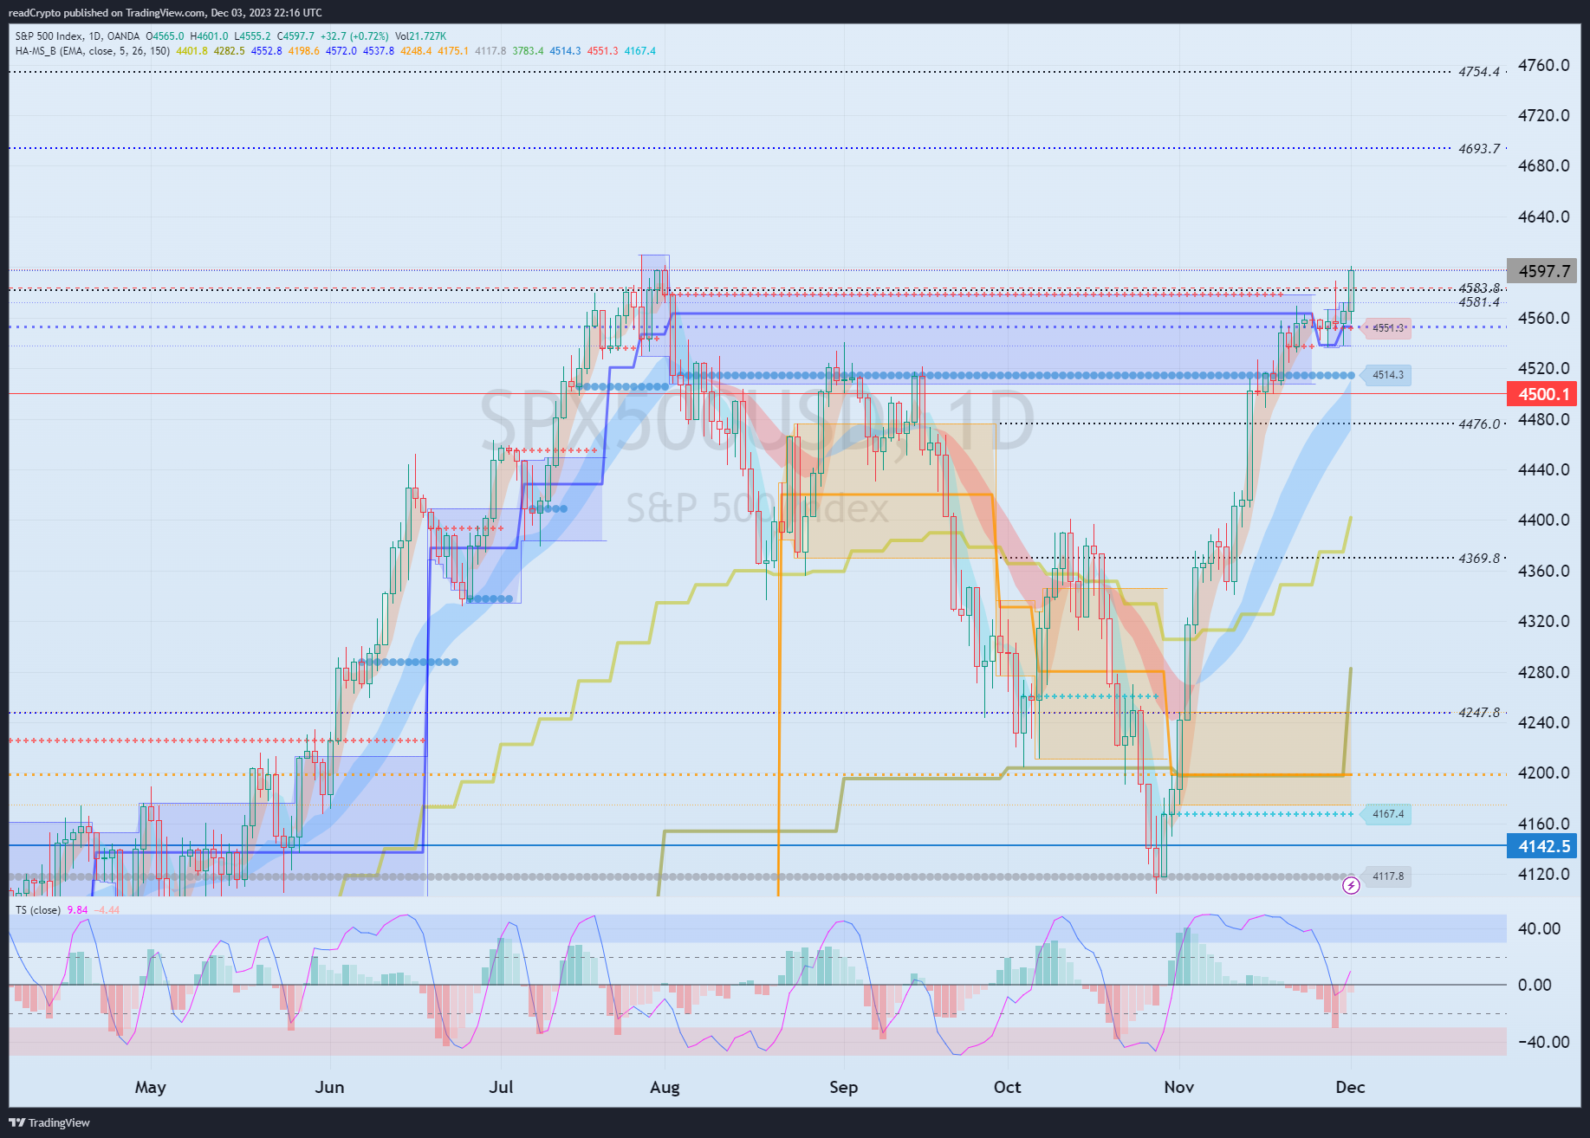Click the 4401.8 indicator value in the legend
This screenshot has height=1138, width=1590.
192,51
